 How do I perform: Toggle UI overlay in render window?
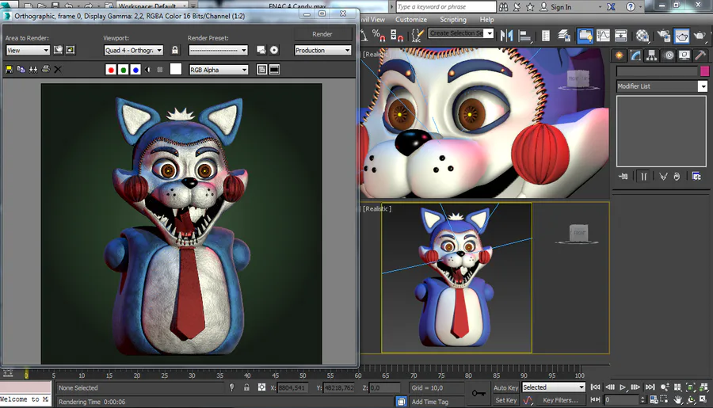tap(262, 70)
